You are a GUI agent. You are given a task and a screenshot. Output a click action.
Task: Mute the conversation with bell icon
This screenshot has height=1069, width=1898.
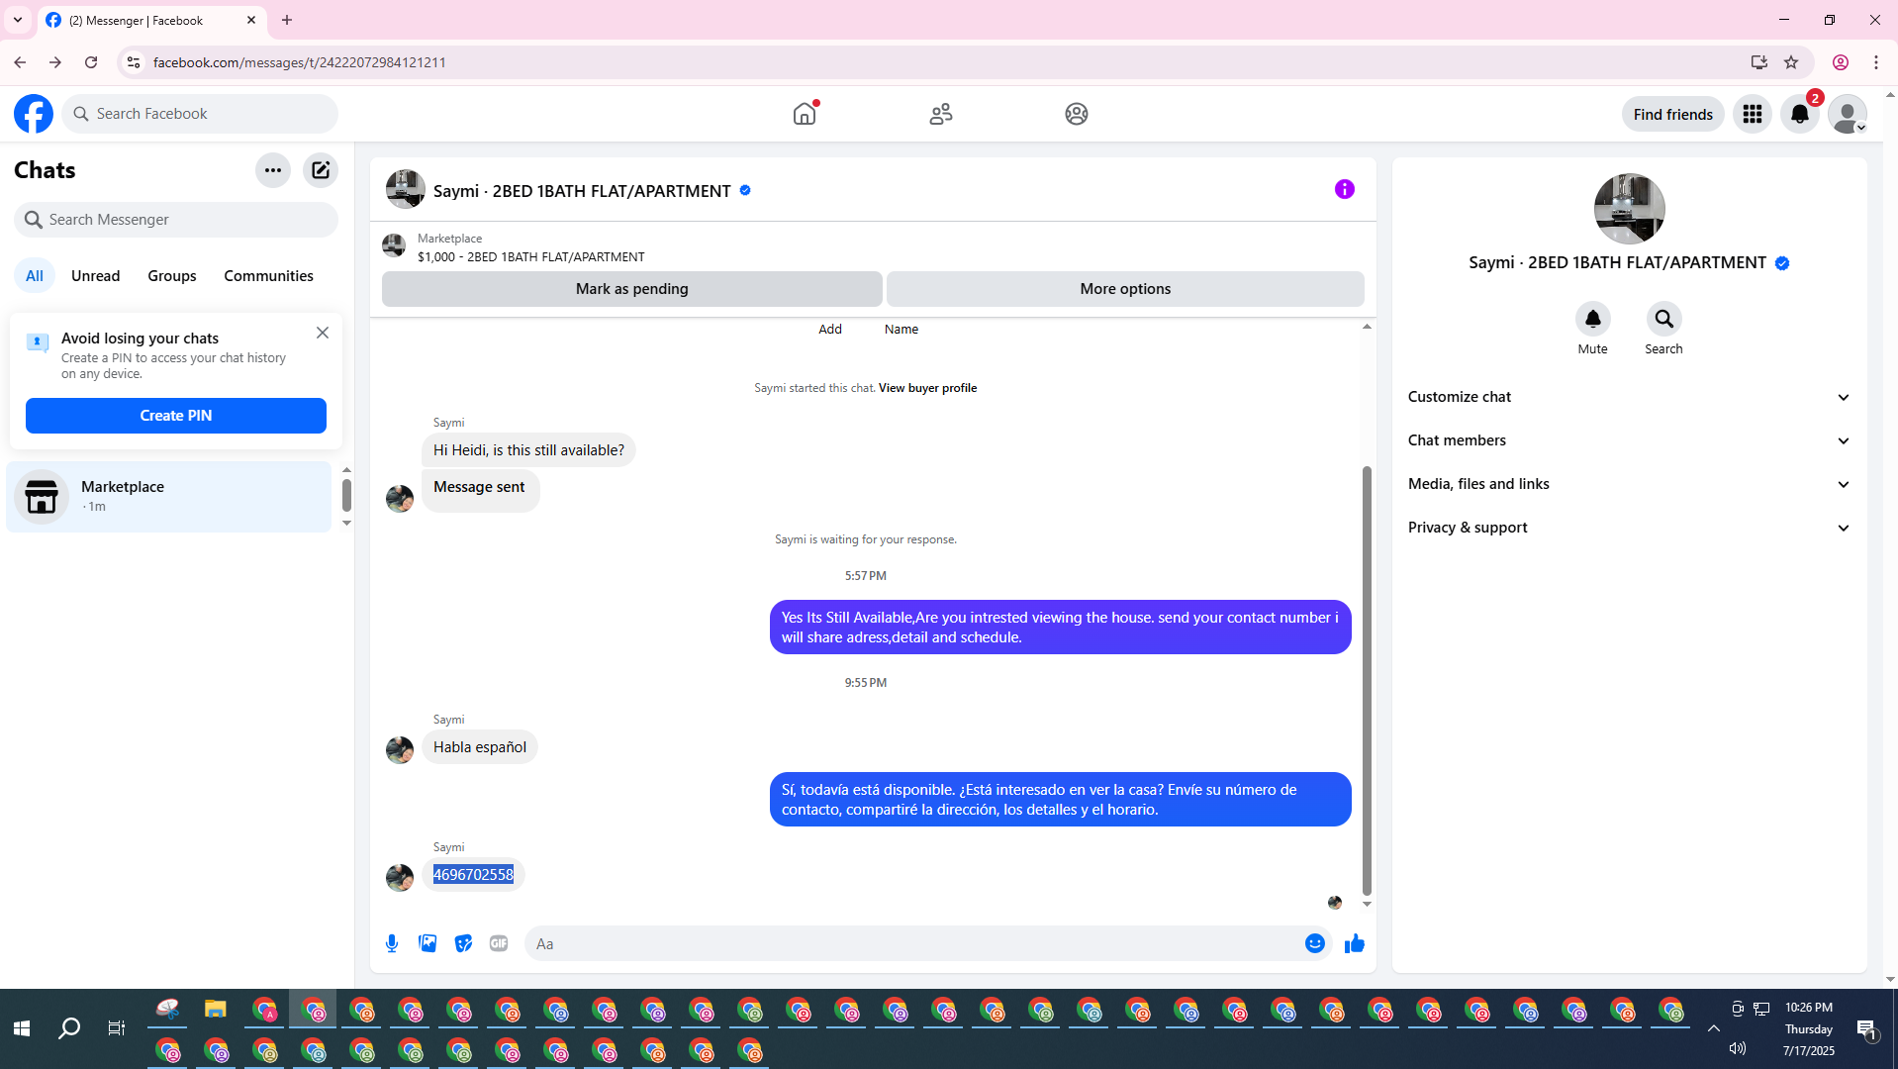pos(1592,319)
